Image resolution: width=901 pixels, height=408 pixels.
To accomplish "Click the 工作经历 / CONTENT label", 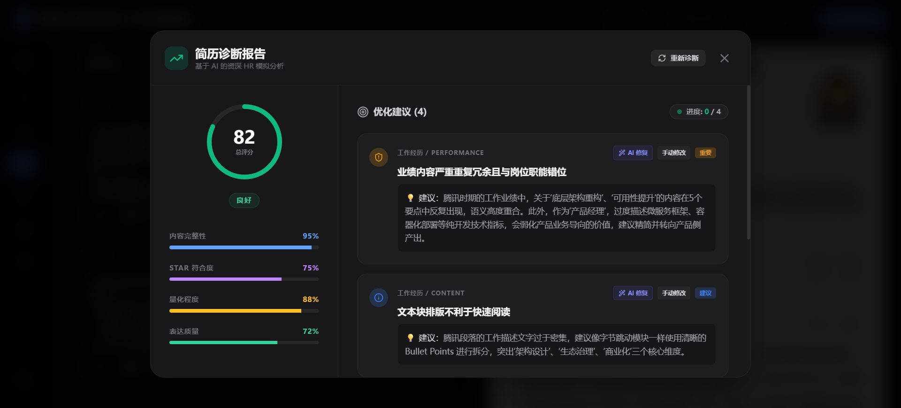I will click(431, 293).
